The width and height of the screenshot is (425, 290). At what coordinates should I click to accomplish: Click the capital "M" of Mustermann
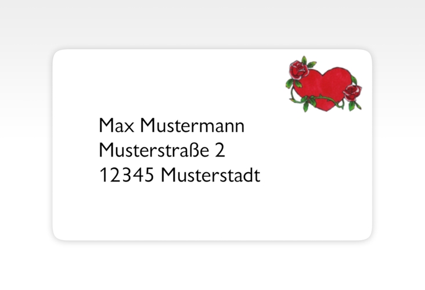coord(147,125)
